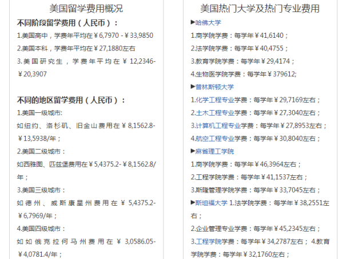Viewport: 343px width, 259px height.
Task: Click the 工程学院 link under Stanford
Action: tap(208, 242)
